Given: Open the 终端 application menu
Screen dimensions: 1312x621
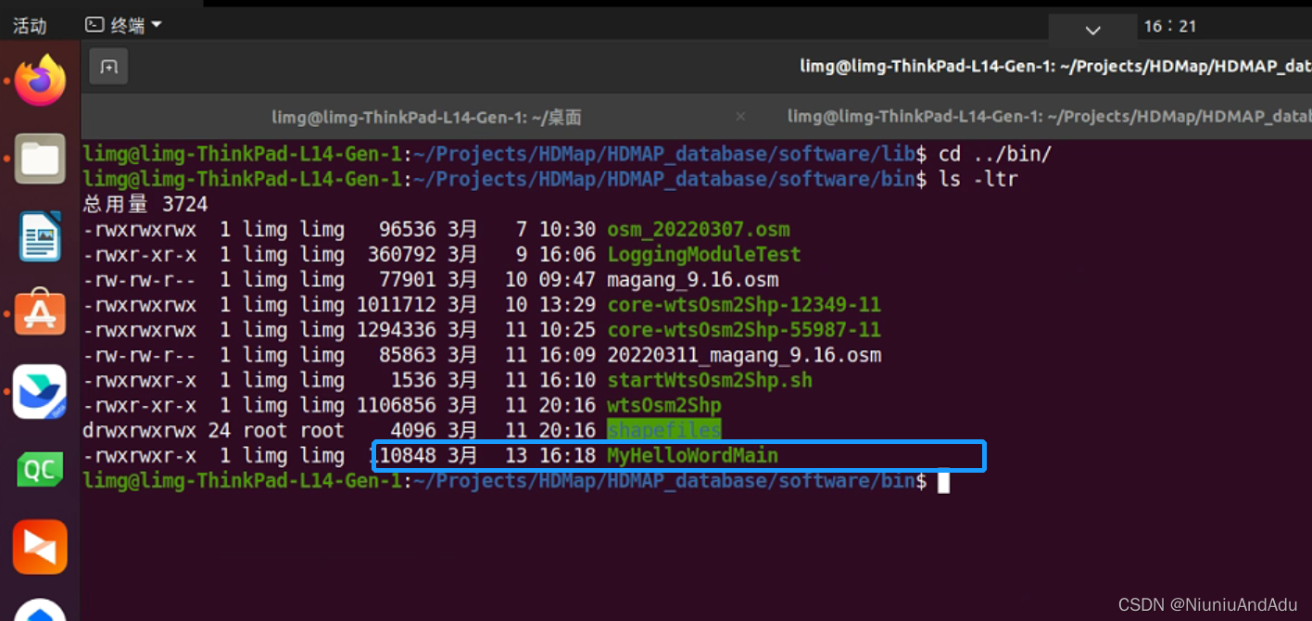Looking at the screenshot, I should click(123, 25).
